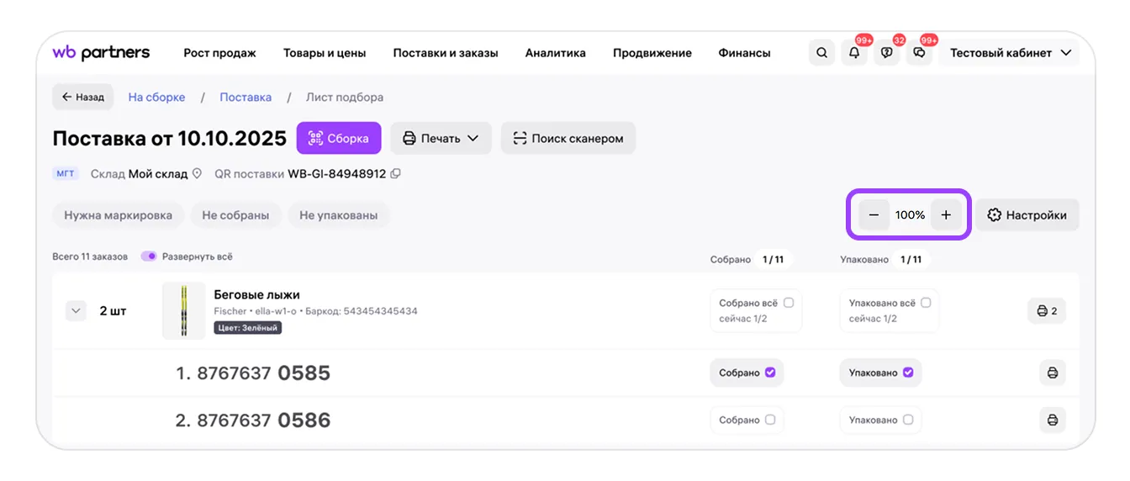The height and width of the screenshot is (481, 1130).
Task: Collapse the Беговые лыжи order group
Action: tap(77, 311)
